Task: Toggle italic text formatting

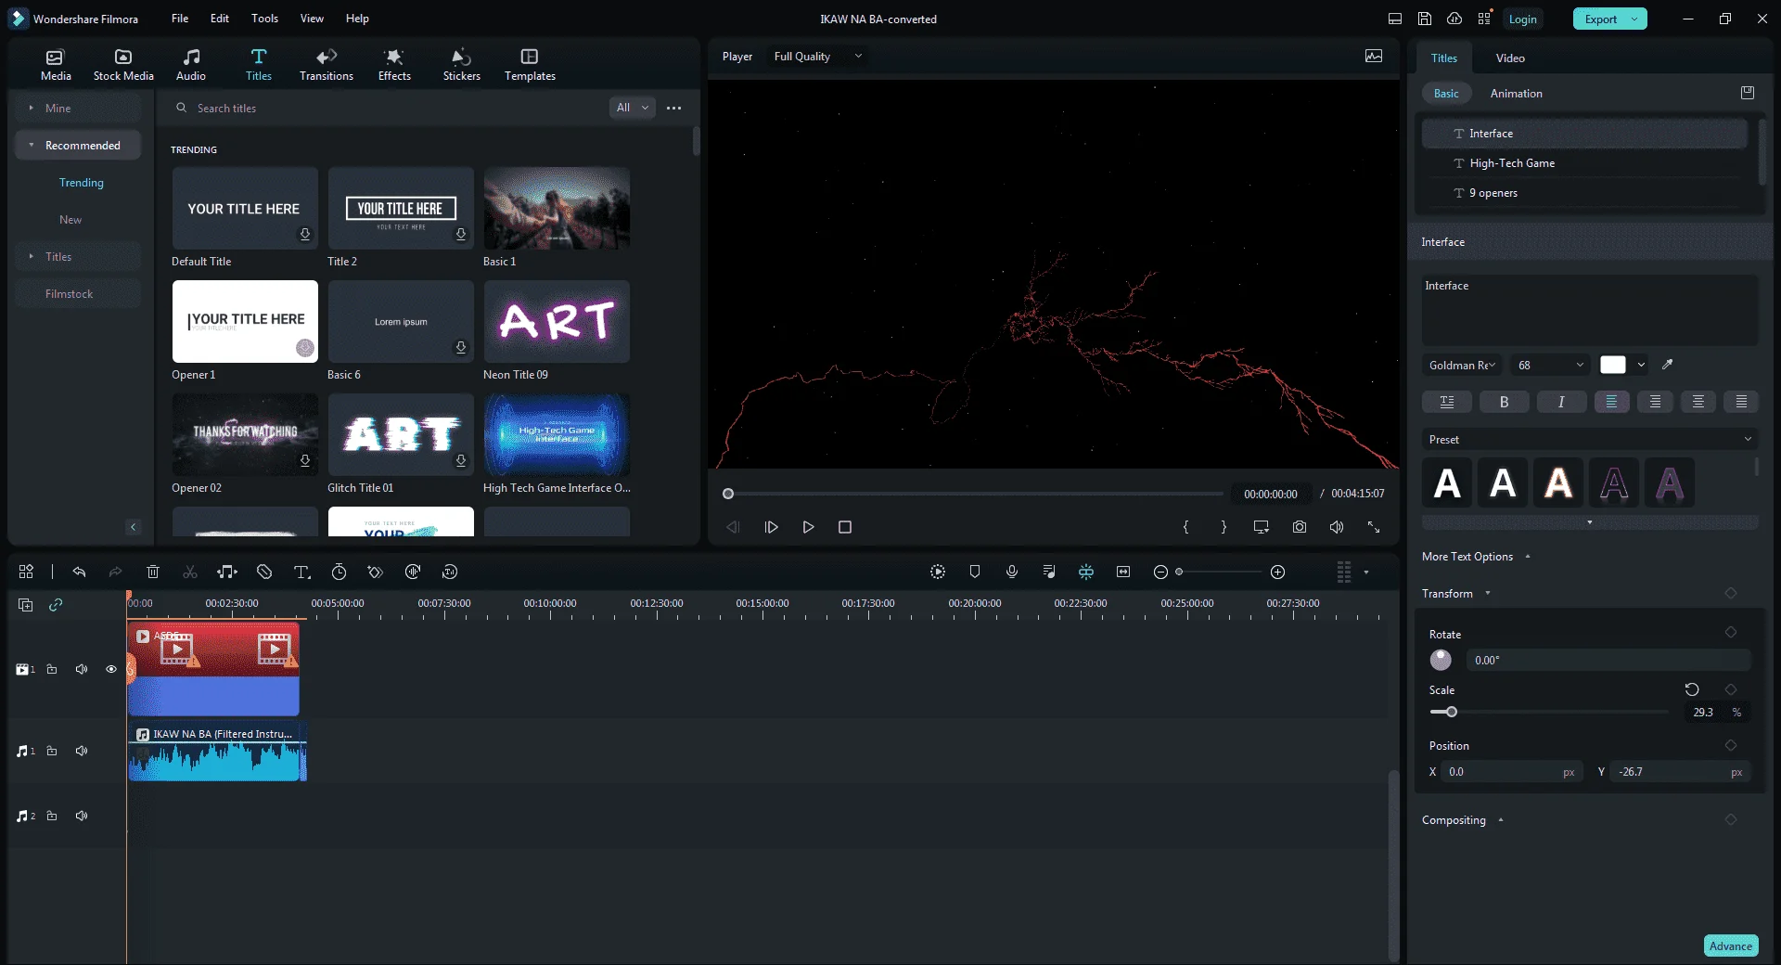Action: click(x=1561, y=402)
